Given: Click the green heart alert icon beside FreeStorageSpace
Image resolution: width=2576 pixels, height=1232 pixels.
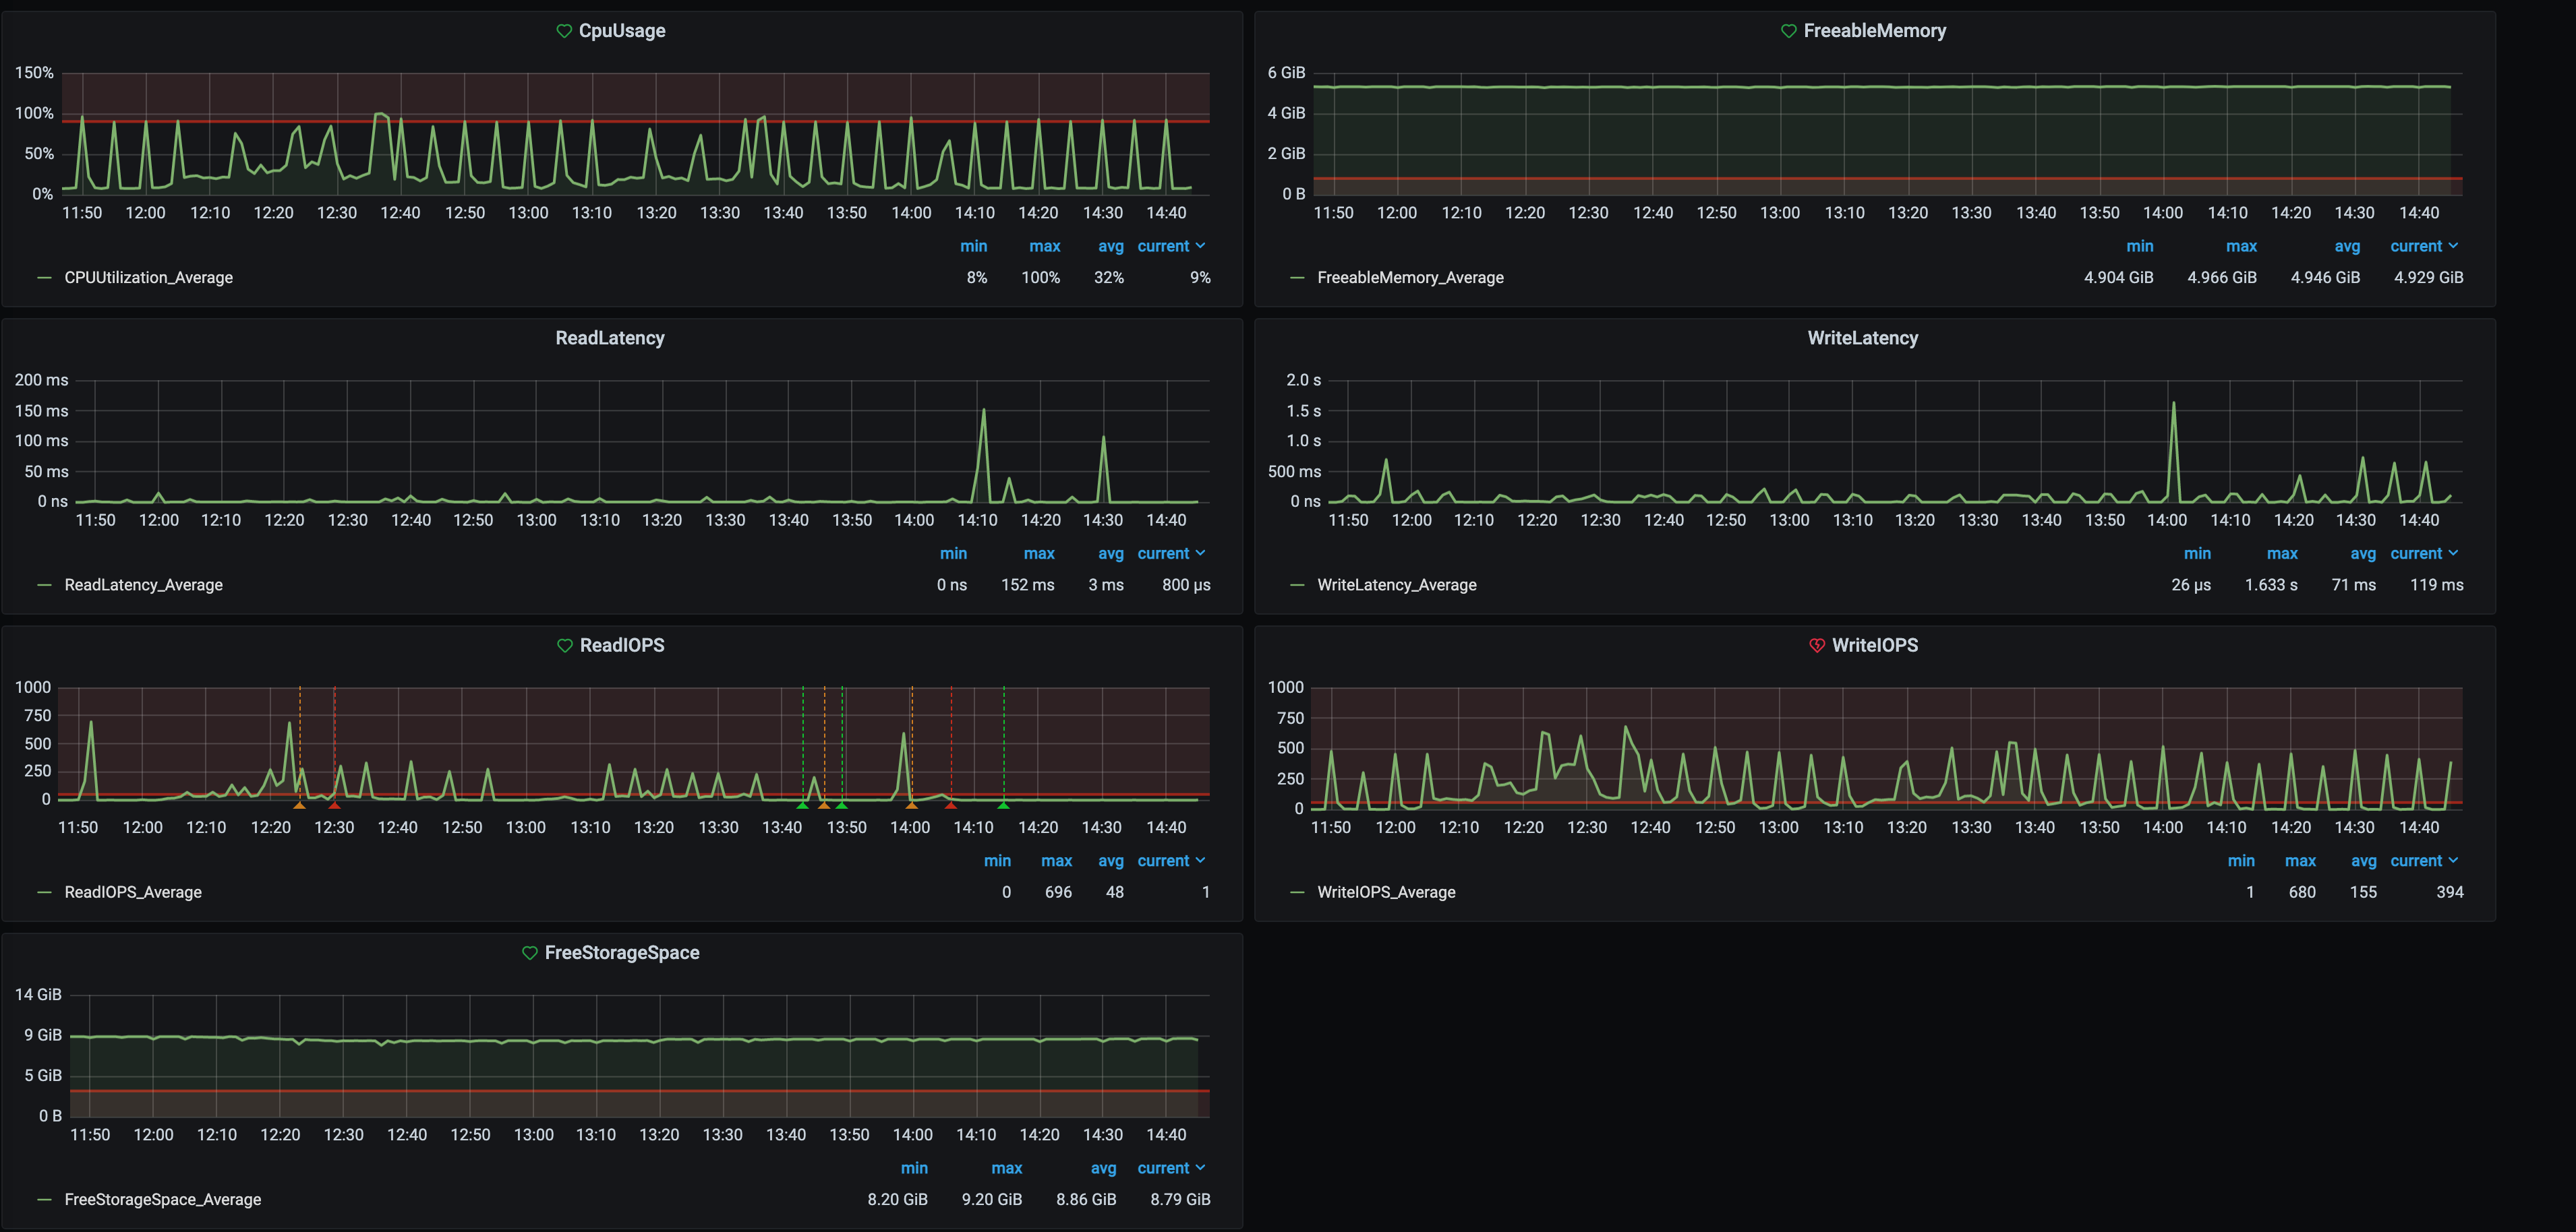Looking at the screenshot, I should [530, 953].
